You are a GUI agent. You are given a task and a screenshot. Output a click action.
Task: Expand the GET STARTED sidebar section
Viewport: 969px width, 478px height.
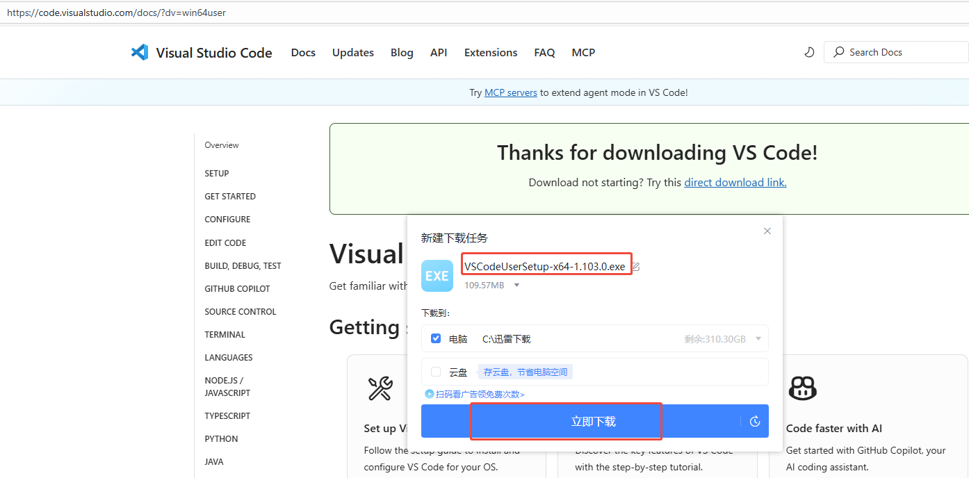230,196
